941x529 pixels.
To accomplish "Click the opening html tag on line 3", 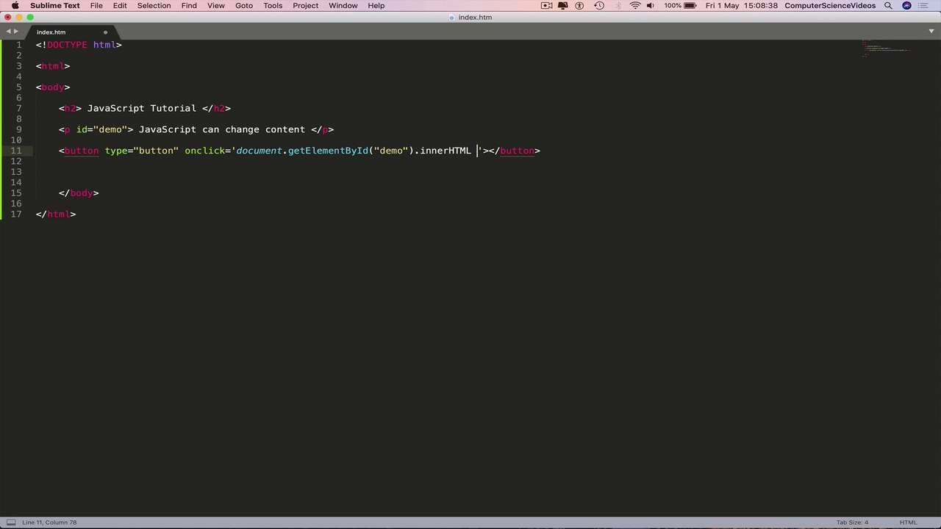I will click(53, 66).
